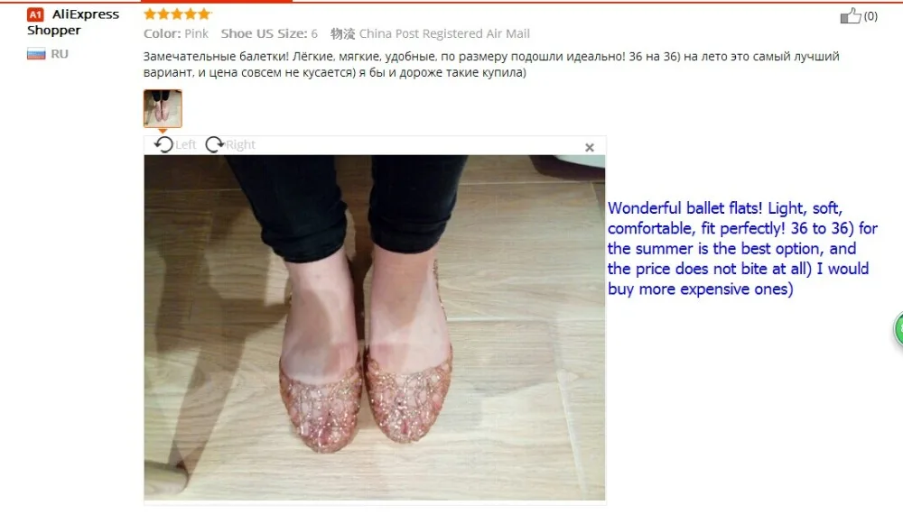This screenshot has width=903, height=514.
Task: Click the AliExpress Shopper username
Action: tap(73, 23)
